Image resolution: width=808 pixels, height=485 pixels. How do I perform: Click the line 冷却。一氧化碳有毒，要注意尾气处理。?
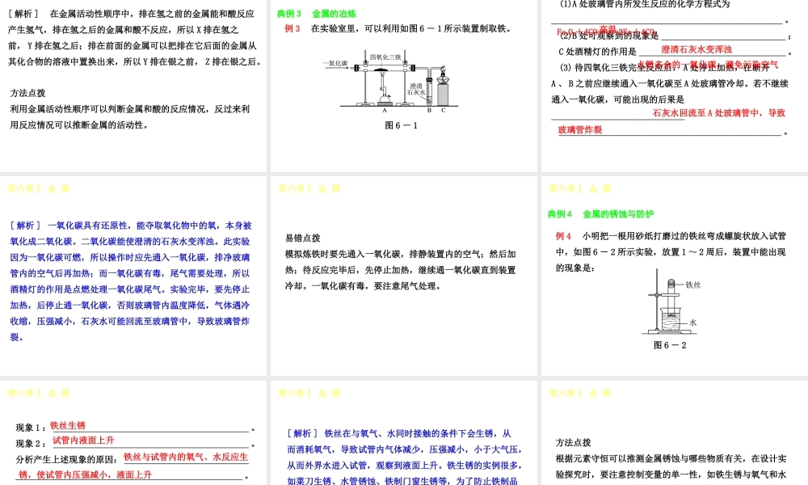click(364, 286)
